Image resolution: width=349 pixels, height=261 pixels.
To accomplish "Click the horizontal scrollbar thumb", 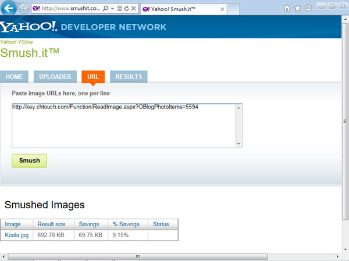I will tap(138, 256).
